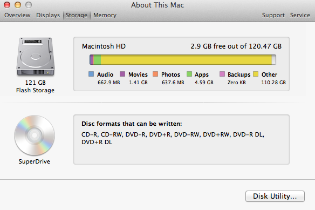Click the Macintosh HD flash storage drive icon
Image resolution: width=315 pixels, height=210 pixels.
pos(36,57)
